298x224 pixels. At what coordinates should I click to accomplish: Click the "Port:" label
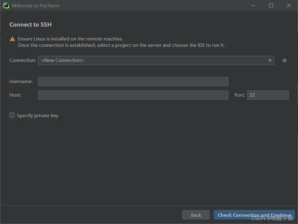(240, 95)
